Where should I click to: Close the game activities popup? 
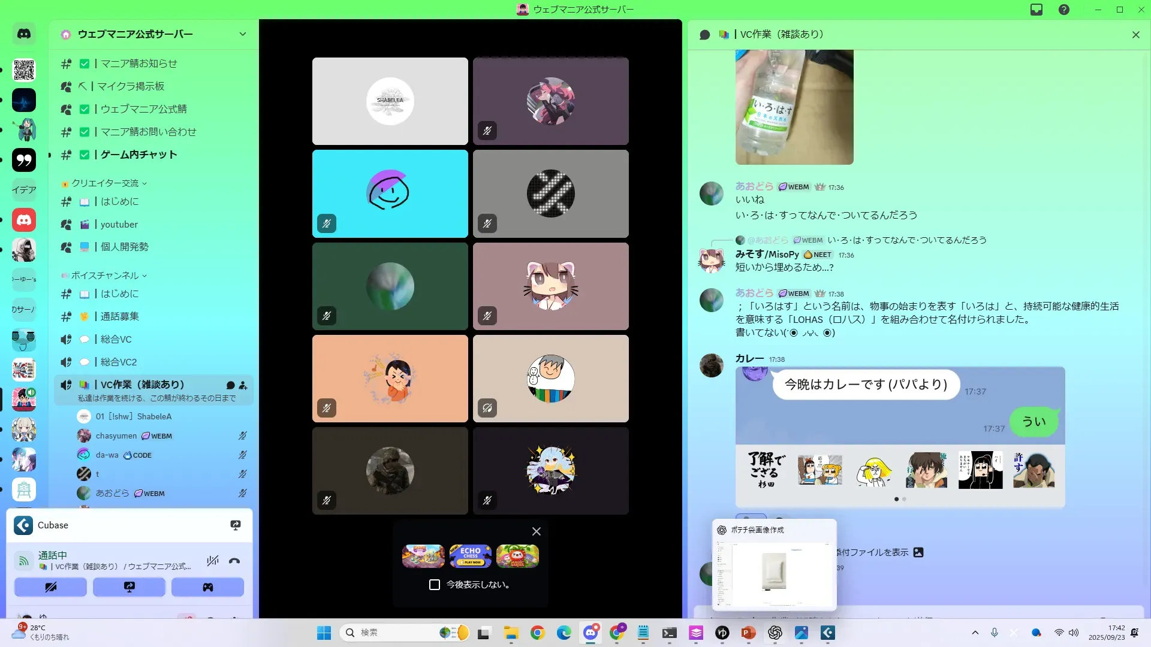537,531
